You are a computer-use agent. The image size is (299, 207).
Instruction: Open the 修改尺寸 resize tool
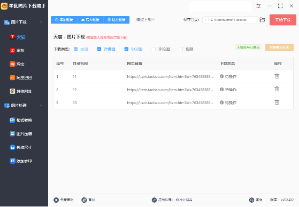click(x=21, y=147)
